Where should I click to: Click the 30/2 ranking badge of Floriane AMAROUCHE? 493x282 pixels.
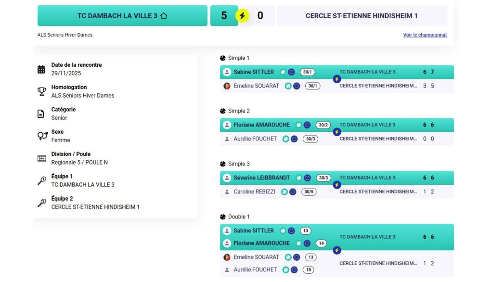tap(323, 125)
